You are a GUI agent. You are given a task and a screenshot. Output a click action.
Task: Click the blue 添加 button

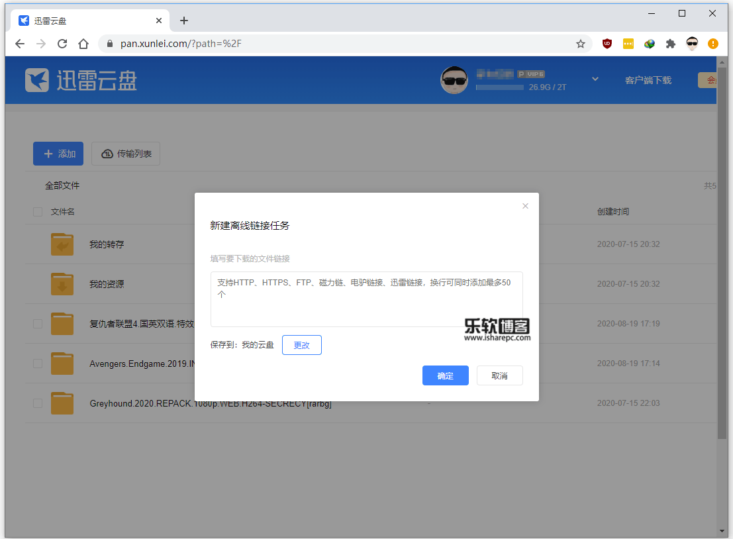58,154
